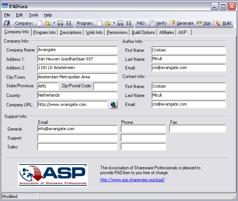The width and height of the screenshot is (238, 201).
Task: Click the save-all stacked disks icon
Action: [7, 23]
